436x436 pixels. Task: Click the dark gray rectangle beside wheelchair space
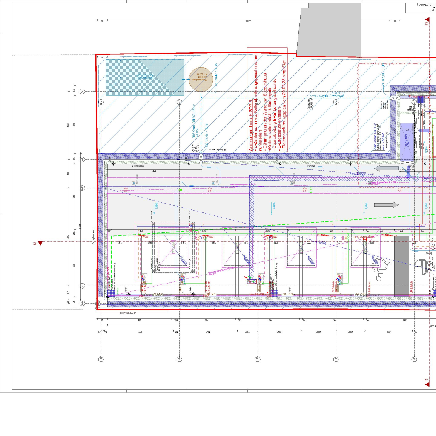pyautogui.click(x=402, y=267)
